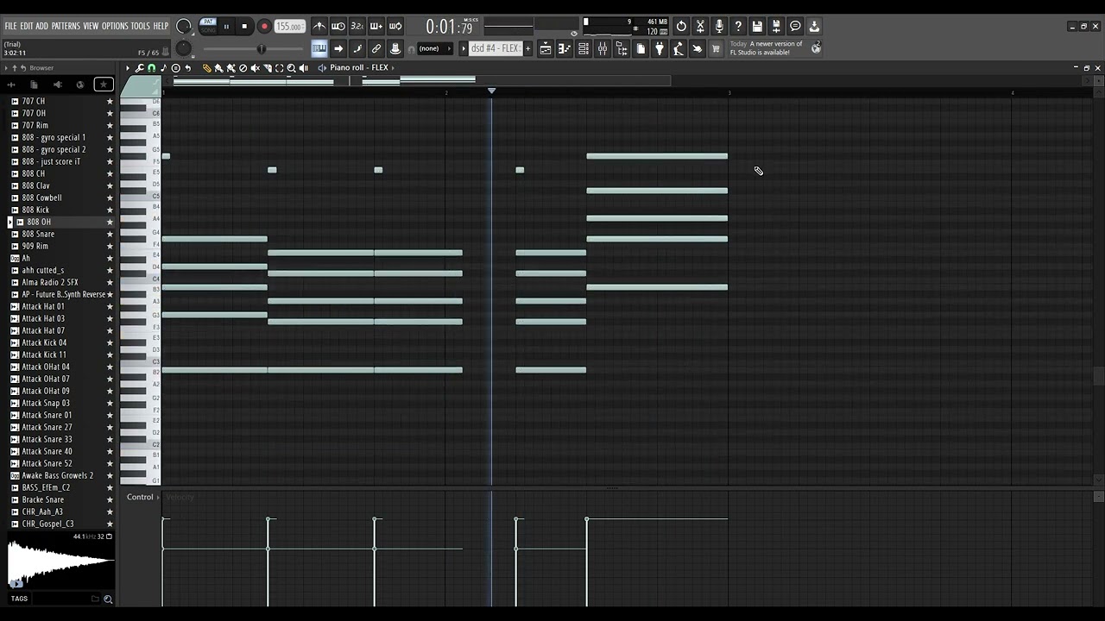
Task: Add a new pattern with plus button
Action: coord(528,49)
